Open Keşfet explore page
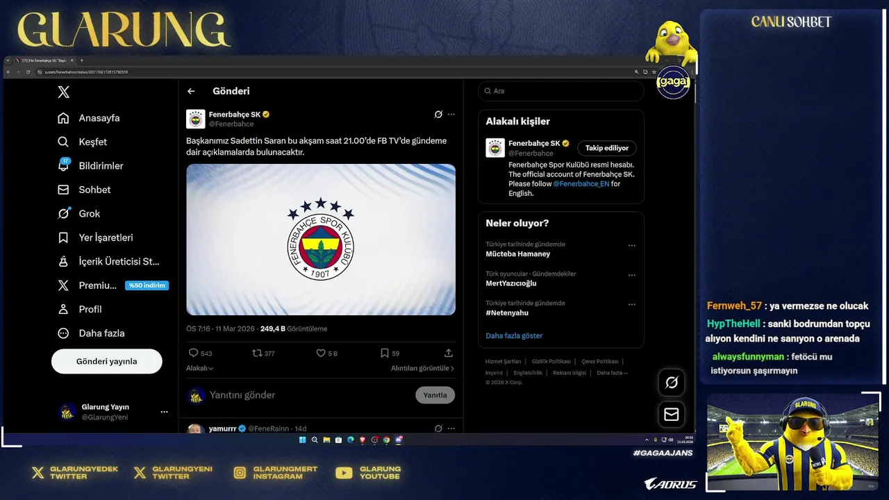The image size is (889, 500). pyautogui.click(x=82, y=142)
